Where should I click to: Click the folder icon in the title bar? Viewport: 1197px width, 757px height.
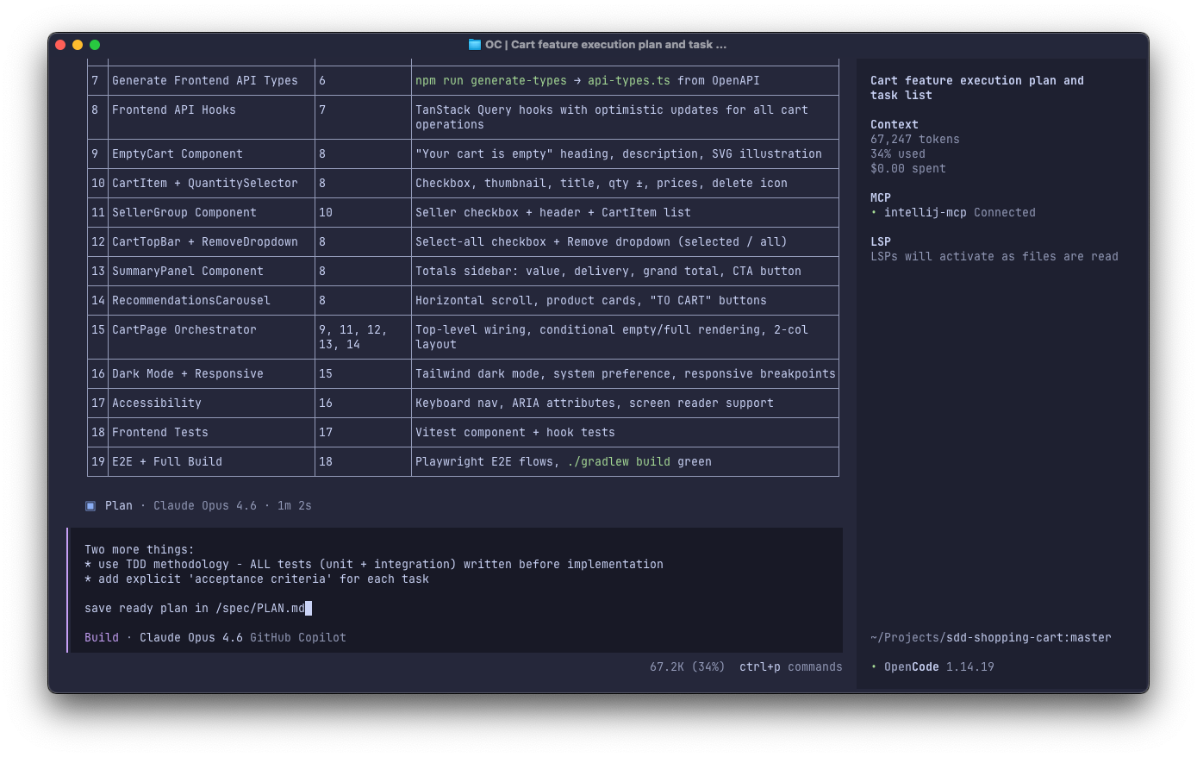click(x=474, y=45)
